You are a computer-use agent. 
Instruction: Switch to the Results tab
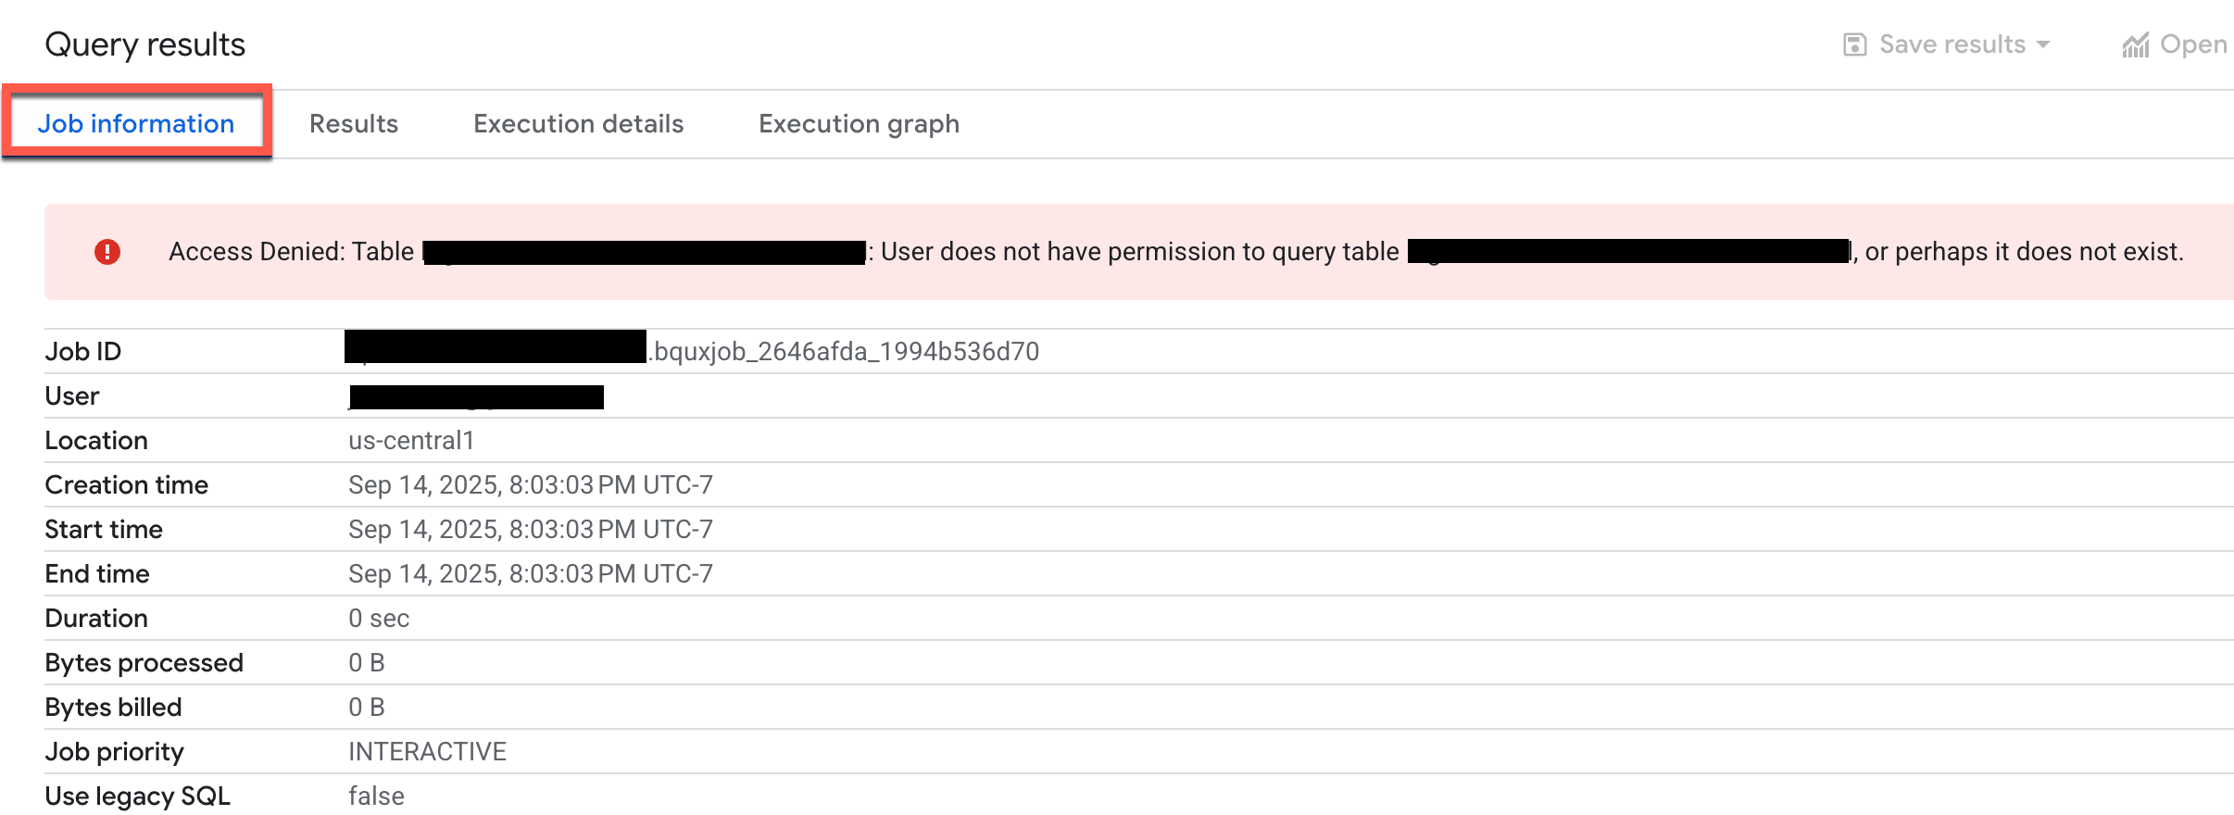click(354, 123)
